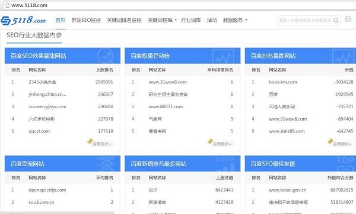356x214 pixels.
Task: Click ticket icon in 百度SEO效果暴涨网站 card
Action: click(90, 141)
